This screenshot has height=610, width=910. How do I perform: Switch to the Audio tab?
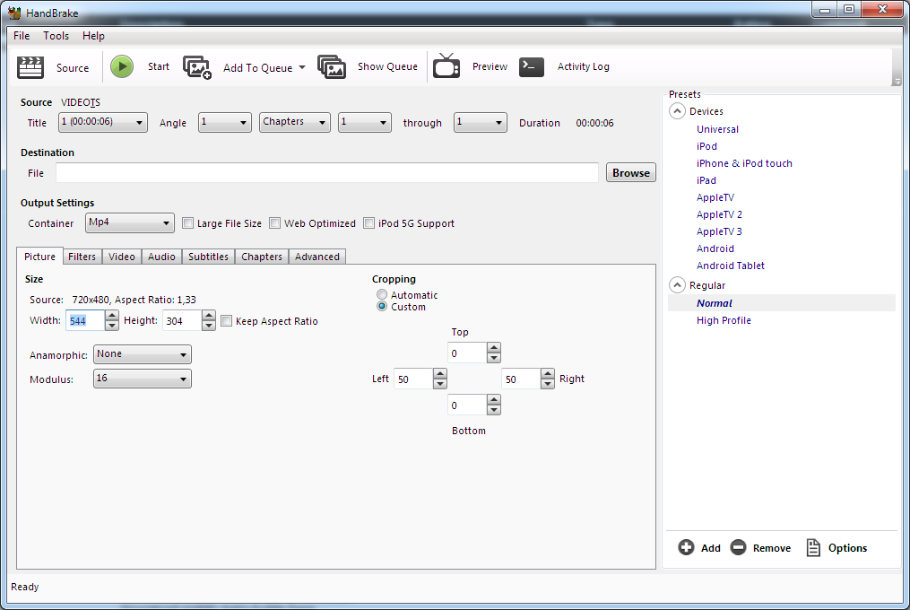coord(161,257)
